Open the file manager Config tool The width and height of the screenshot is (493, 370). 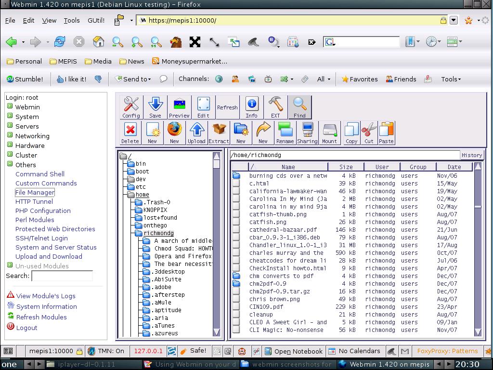[131, 107]
